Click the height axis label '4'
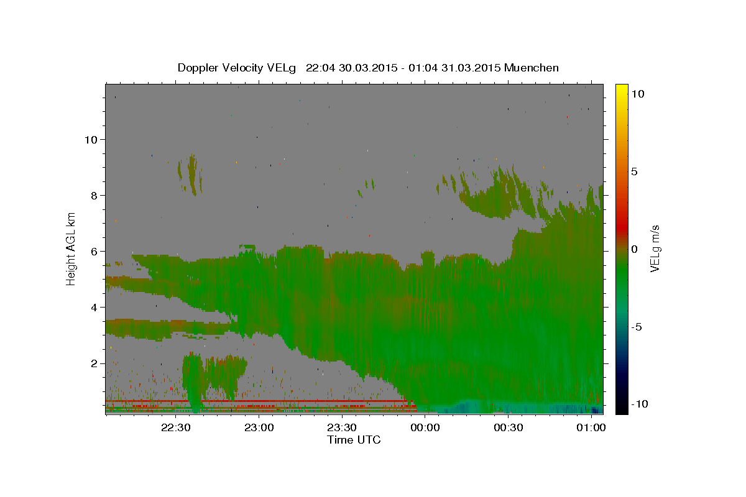This screenshot has height=497, width=746. tap(94, 308)
